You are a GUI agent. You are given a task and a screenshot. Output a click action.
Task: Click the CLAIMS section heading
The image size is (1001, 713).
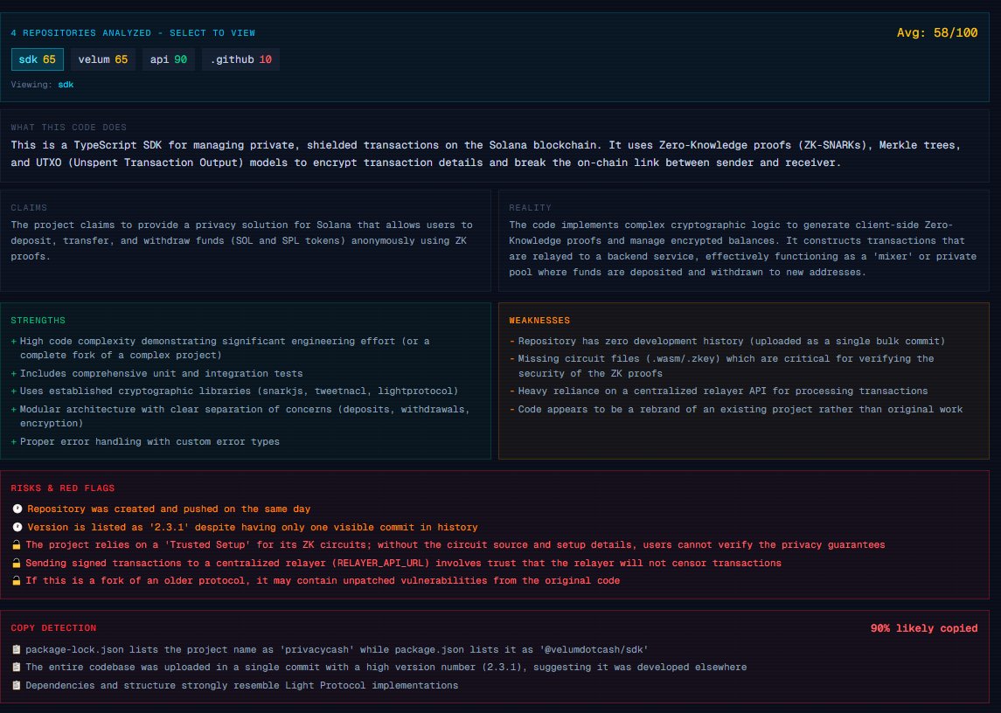coord(30,207)
